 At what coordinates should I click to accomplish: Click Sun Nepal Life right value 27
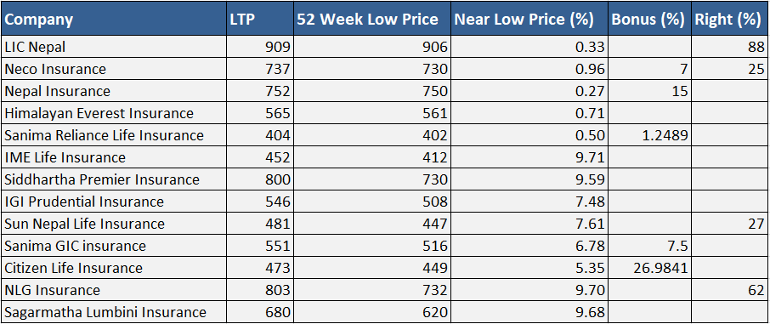point(756,224)
